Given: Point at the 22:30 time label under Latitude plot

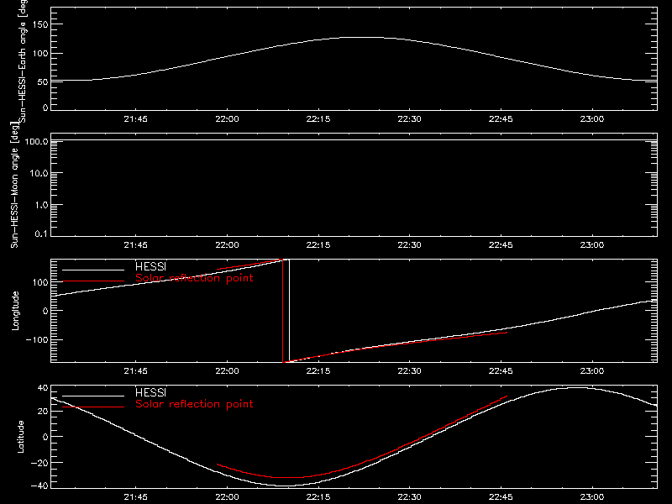Looking at the screenshot, I should coord(409,497).
